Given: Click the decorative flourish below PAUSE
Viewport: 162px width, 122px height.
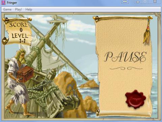Looking at the screenshot, I should [126, 68].
